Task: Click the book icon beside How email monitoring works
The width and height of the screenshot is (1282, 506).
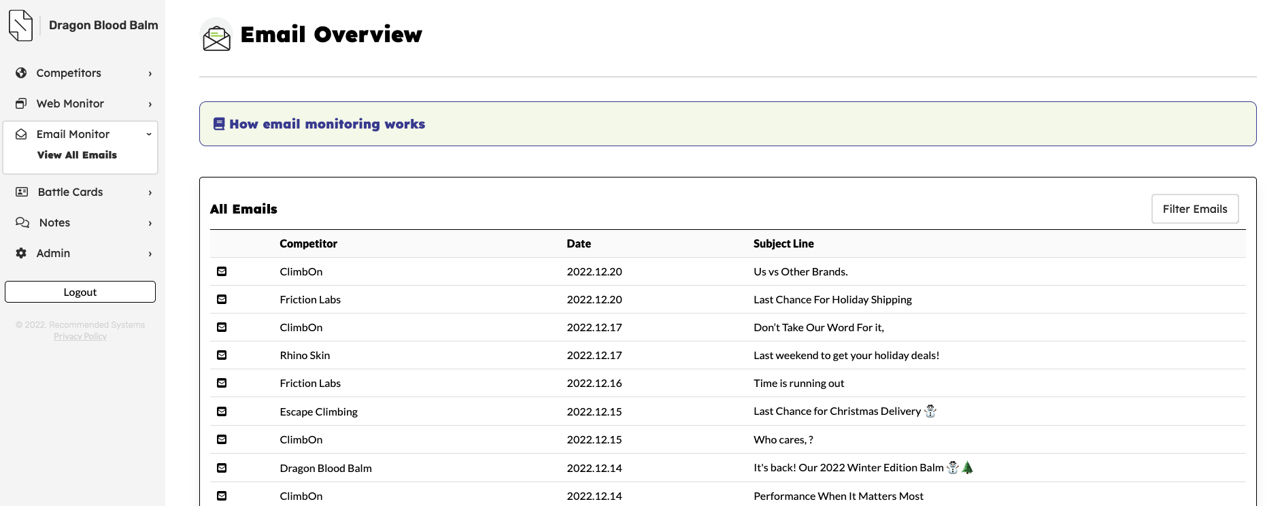Action: 219,124
